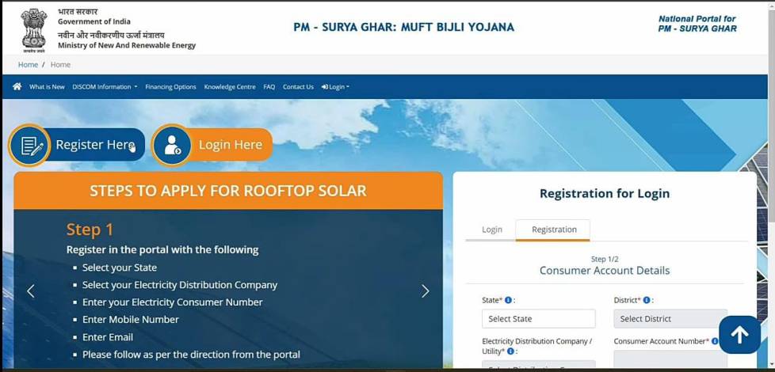775x372 pixels.
Task: Open the DISCOM Information dropdown menu
Action: tap(105, 87)
